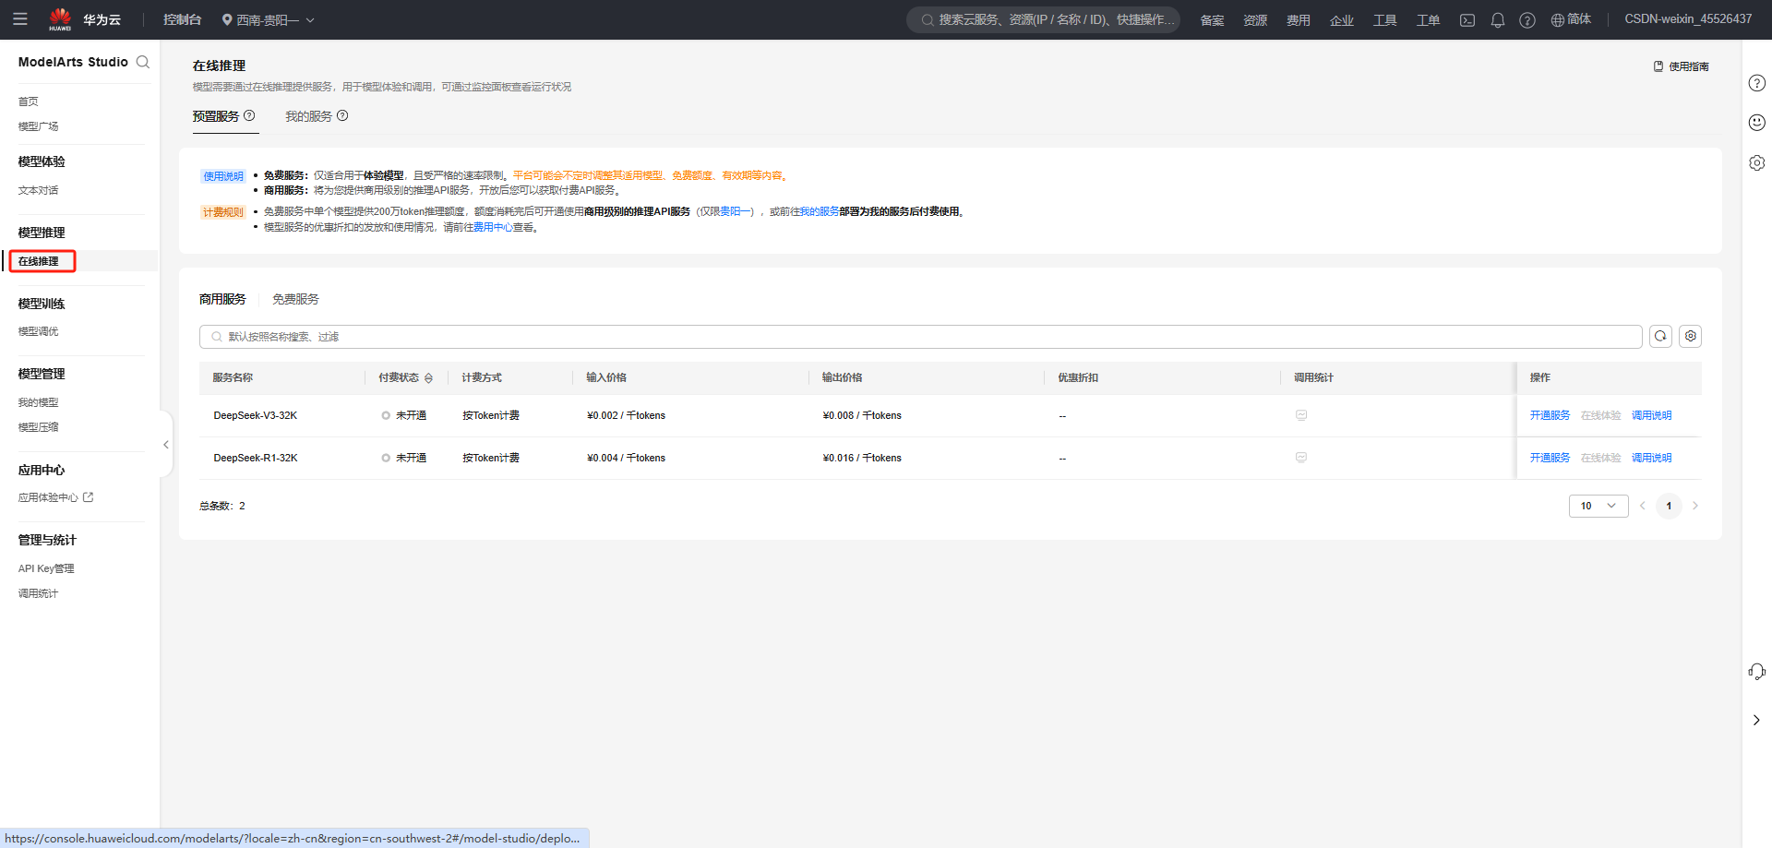Open the 使用指南 guide

[x=1681, y=66]
